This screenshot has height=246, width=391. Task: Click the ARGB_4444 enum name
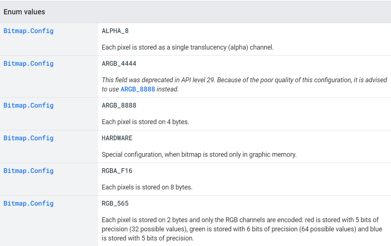pos(119,64)
